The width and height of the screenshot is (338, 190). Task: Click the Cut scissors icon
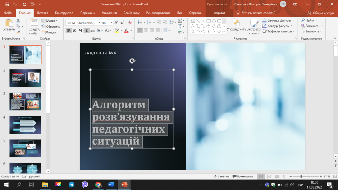[x=18, y=21]
